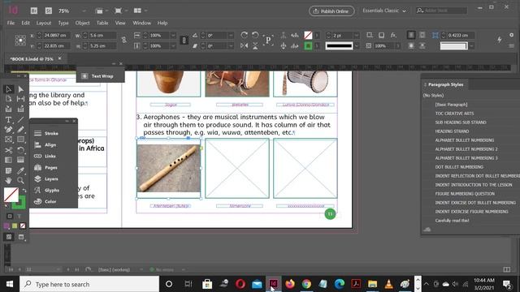This screenshot has height=292, width=520.
Task: Open the Table menu
Action: click(102, 23)
